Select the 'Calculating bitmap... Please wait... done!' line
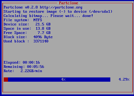The height and width of the screenshot is (96, 134). (x=48, y=16)
